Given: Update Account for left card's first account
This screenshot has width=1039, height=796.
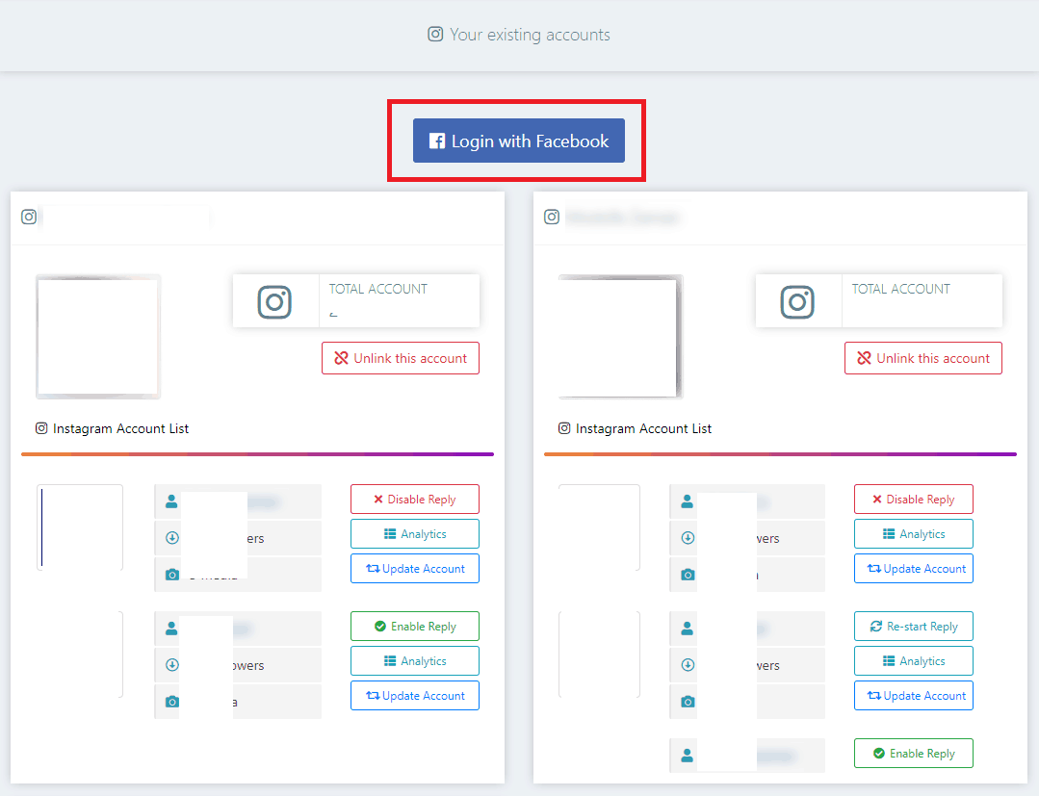Looking at the screenshot, I should (x=415, y=568).
